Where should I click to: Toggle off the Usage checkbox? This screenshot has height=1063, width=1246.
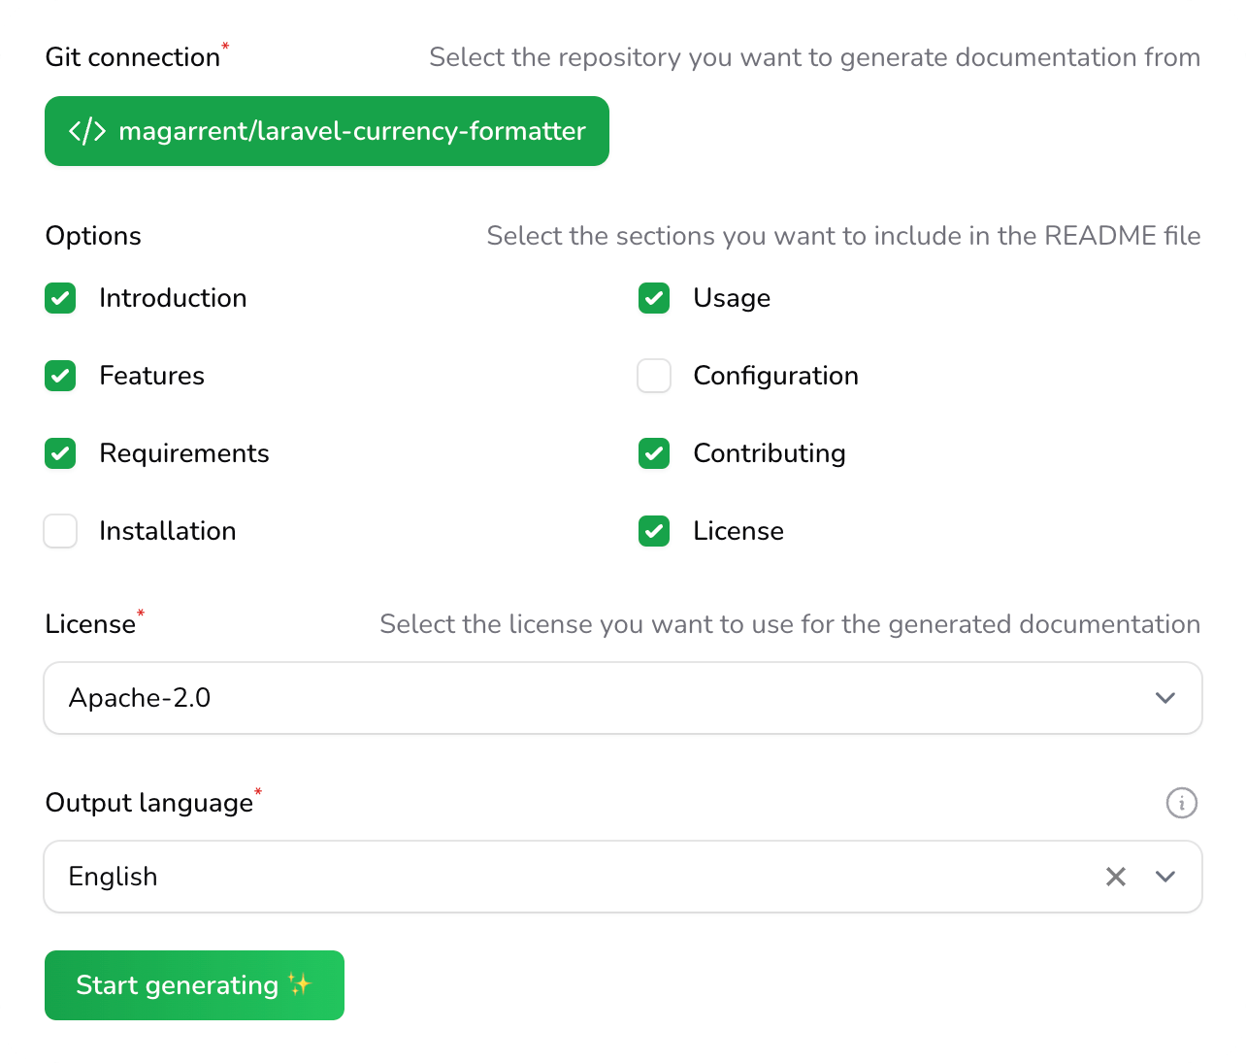[654, 298]
